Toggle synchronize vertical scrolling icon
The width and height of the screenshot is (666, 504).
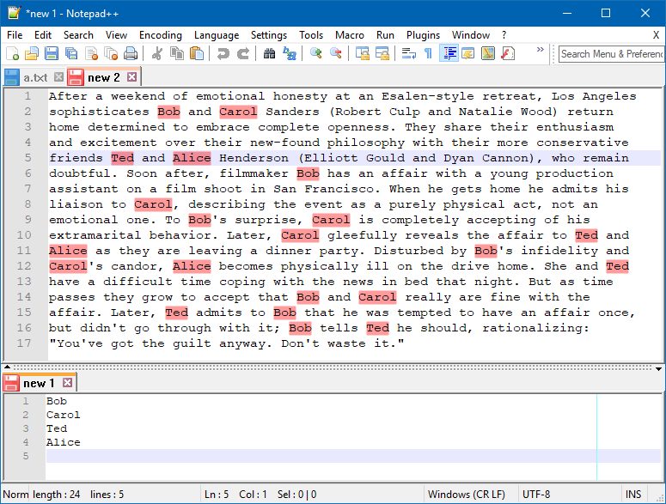point(363,54)
